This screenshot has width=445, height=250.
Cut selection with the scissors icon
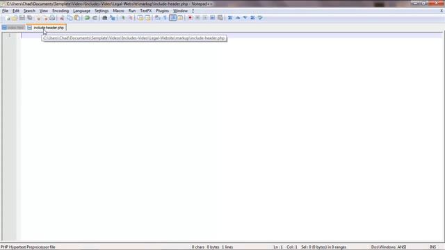coord(62,18)
